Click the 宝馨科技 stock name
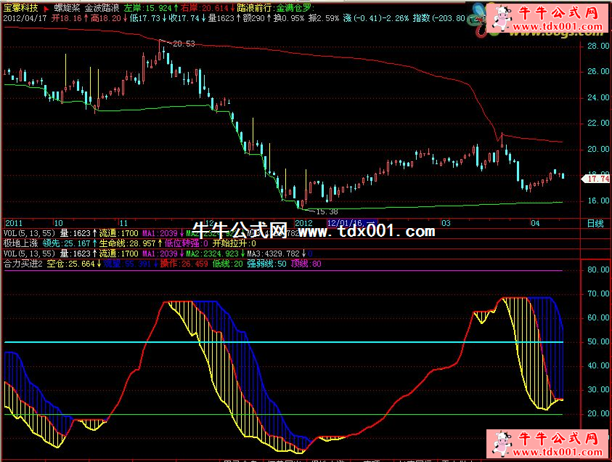The height and width of the screenshot is (462, 612). tap(21, 6)
